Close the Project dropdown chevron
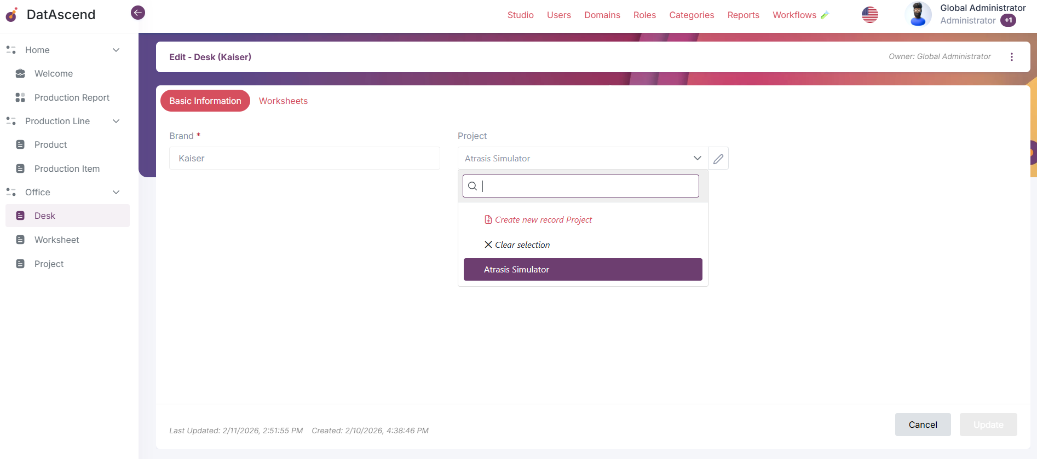Screen dimensions: 1037x459 [697, 158]
